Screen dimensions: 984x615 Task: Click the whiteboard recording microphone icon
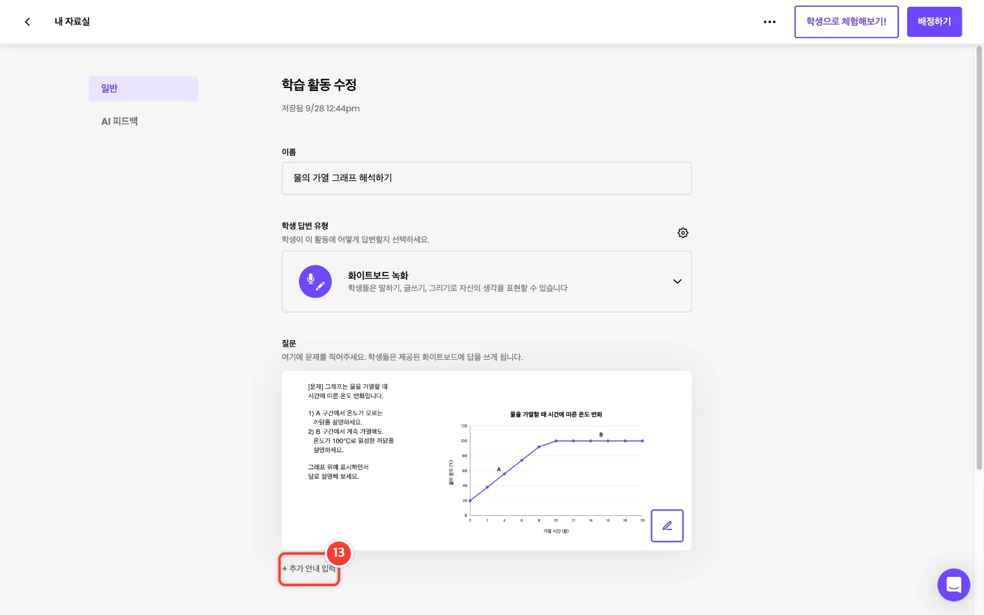pyautogui.click(x=315, y=282)
